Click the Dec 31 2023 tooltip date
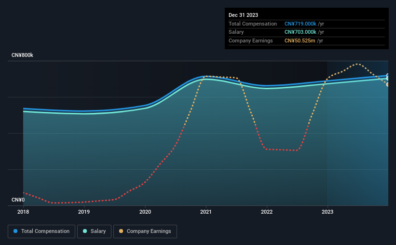 [243, 15]
